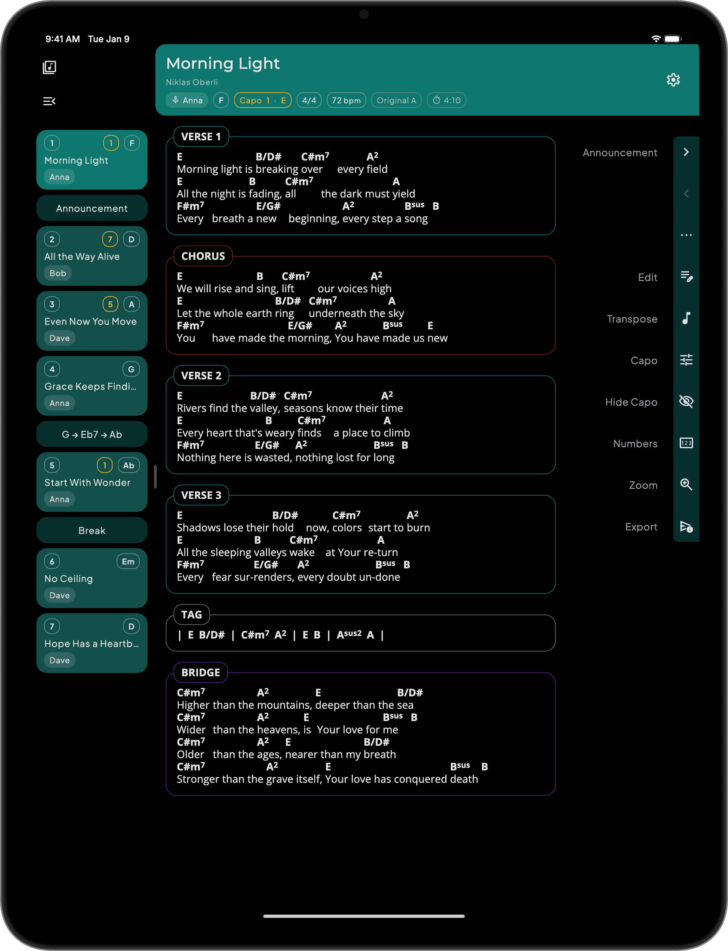Go to next item chevron
This screenshot has height=951, width=728.
[x=686, y=152]
